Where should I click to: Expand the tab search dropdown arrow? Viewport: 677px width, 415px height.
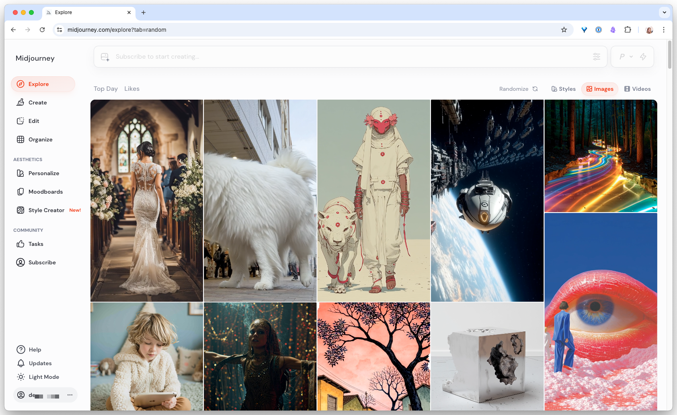pyautogui.click(x=665, y=12)
